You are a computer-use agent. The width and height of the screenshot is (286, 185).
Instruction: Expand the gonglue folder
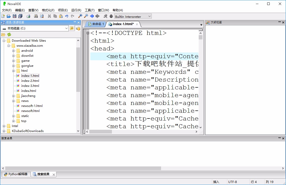[x=13, y=66]
